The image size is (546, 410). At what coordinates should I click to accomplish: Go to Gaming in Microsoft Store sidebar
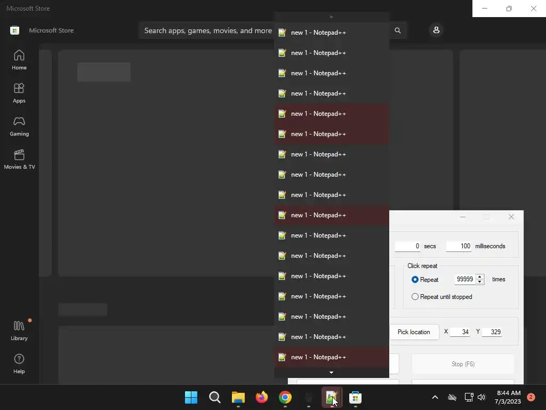coord(19,126)
